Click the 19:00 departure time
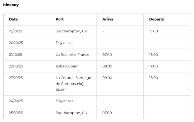The width and height of the screenshot is (194, 122). [153, 31]
